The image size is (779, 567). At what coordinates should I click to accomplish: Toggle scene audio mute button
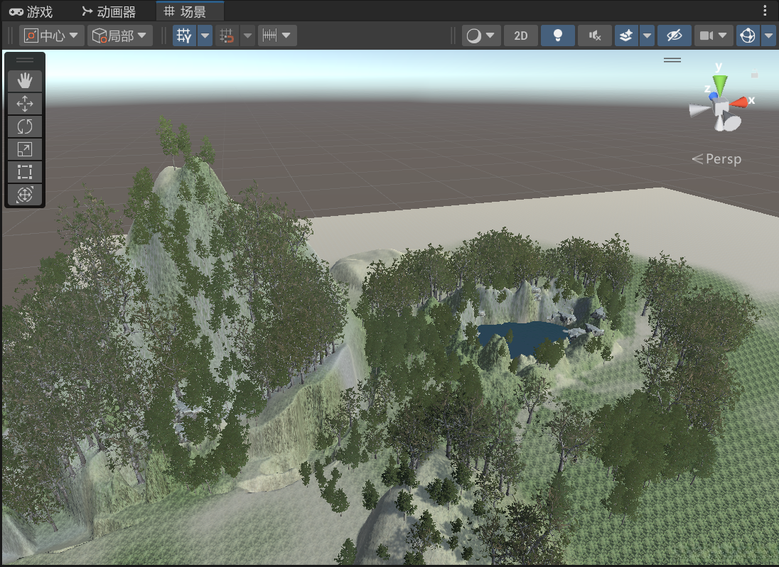595,36
